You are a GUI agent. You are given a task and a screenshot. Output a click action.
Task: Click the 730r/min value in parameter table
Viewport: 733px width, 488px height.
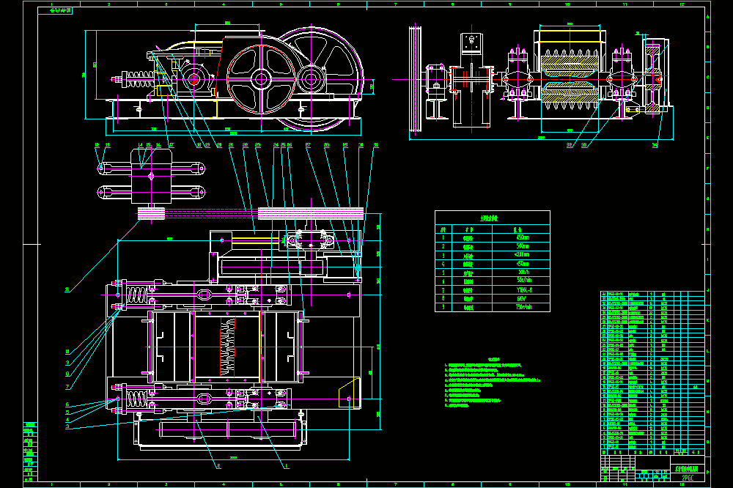523,307
